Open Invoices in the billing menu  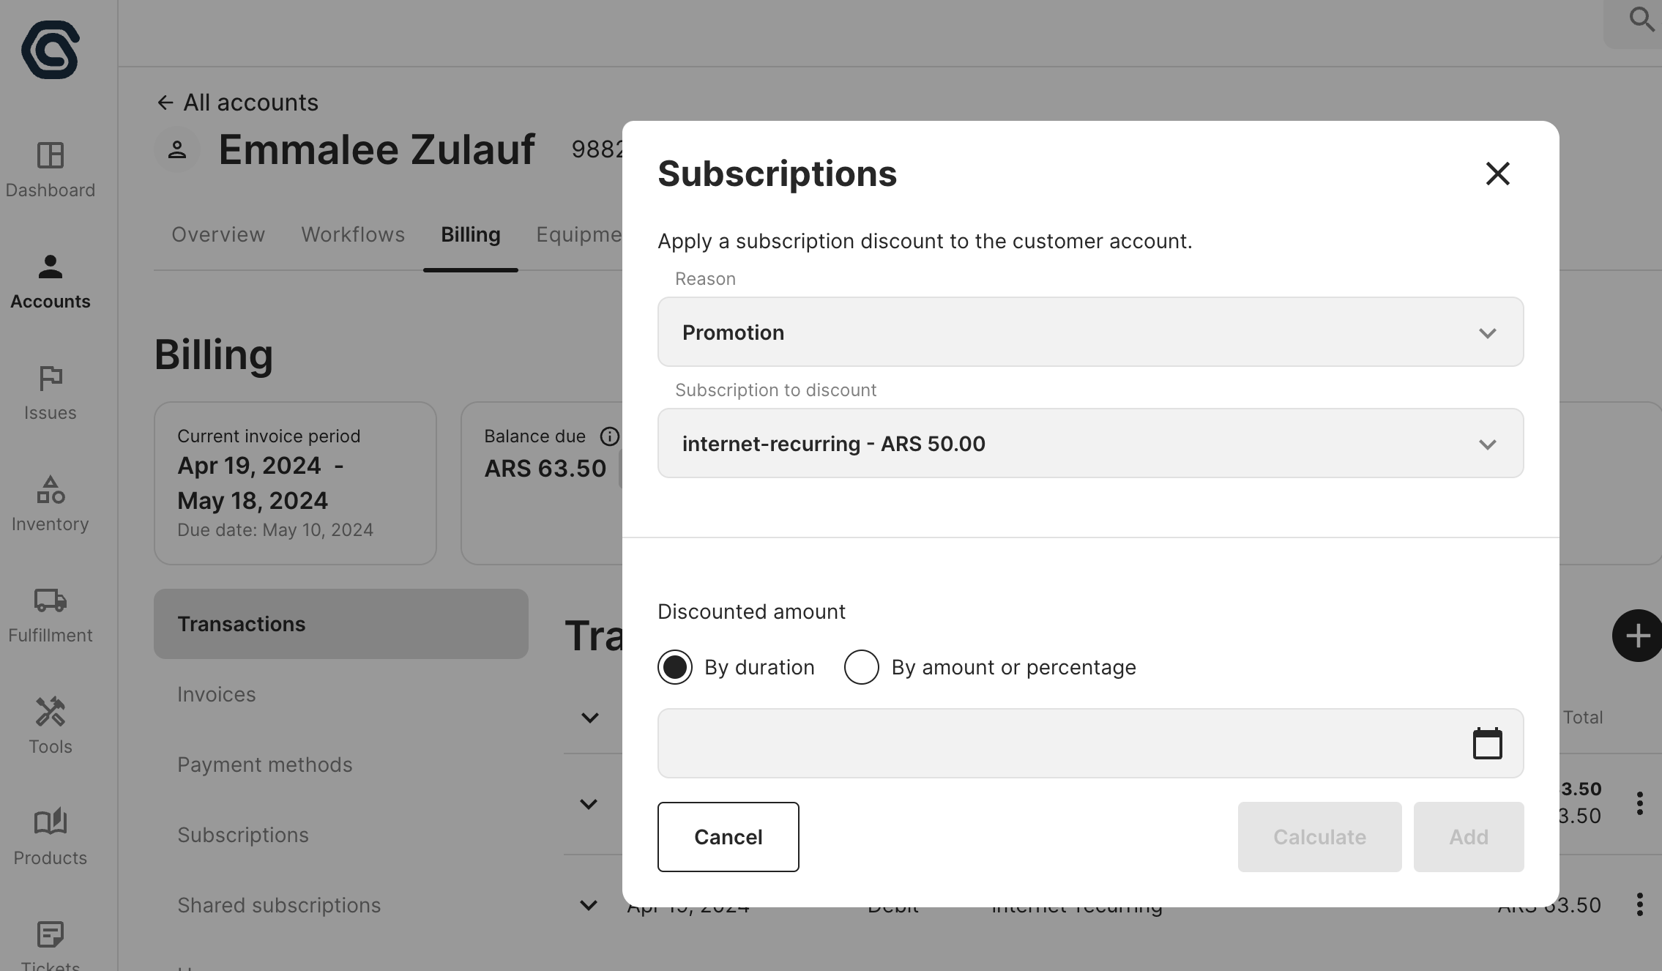pyautogui.click(x=217, y=694)
